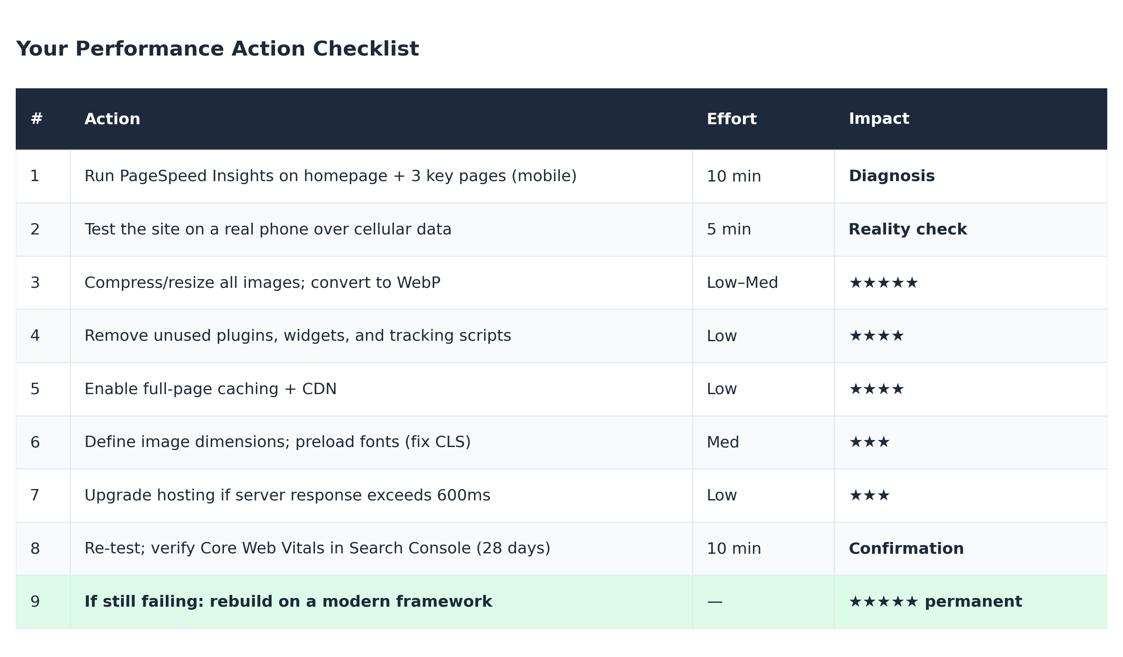Click star rating for fix CLS row
Image resolution: width=1123 pixels, height=657 pixels.
tap(869, 443)
